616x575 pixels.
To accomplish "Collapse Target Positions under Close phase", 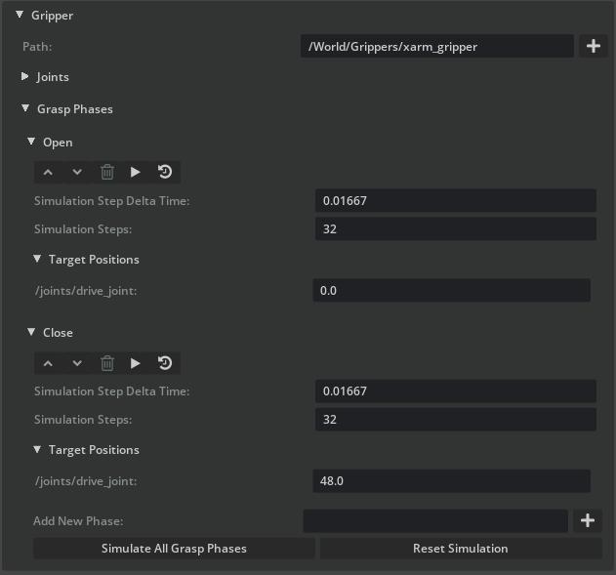I will pos(37,450).
